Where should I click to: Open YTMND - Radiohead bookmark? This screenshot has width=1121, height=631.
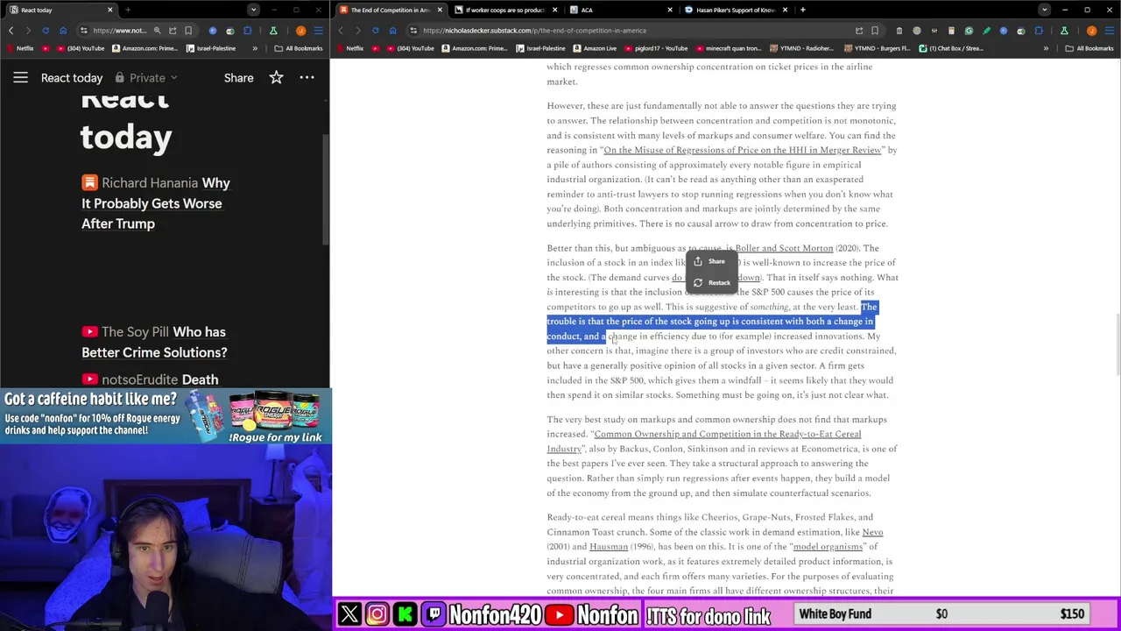pos(801,48)
